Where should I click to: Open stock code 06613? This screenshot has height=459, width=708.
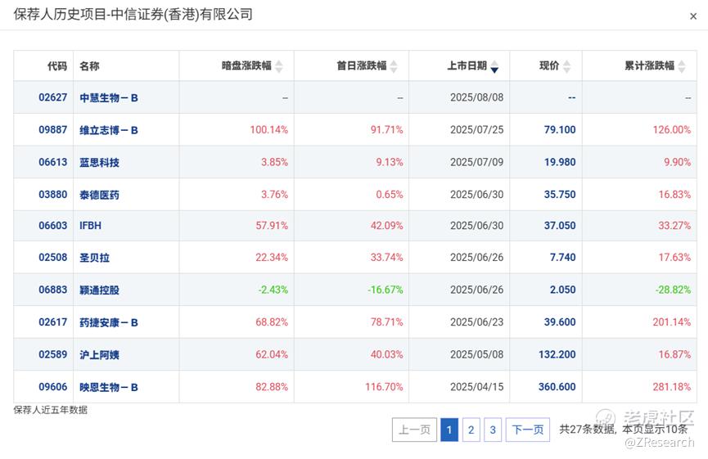click(53, 162)
